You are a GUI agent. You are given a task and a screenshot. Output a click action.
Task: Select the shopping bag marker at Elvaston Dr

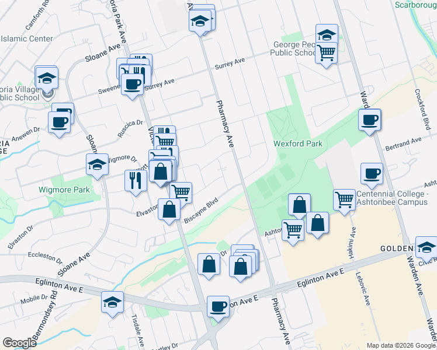[x=169, y=211]
